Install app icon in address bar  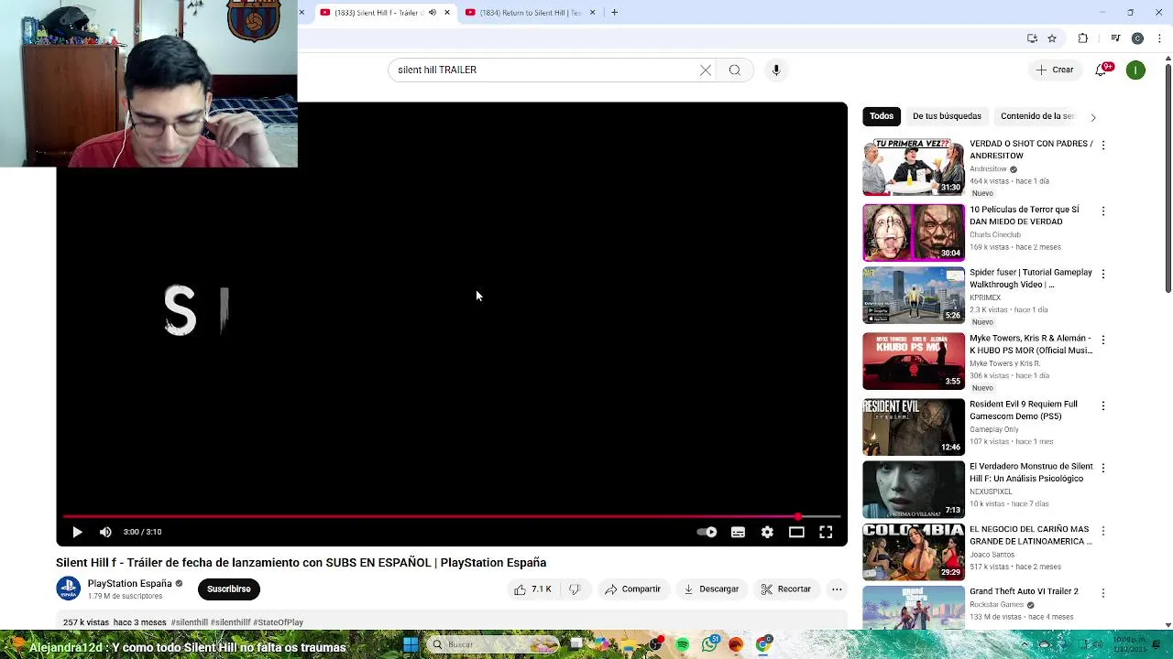tap(1032, 38)
